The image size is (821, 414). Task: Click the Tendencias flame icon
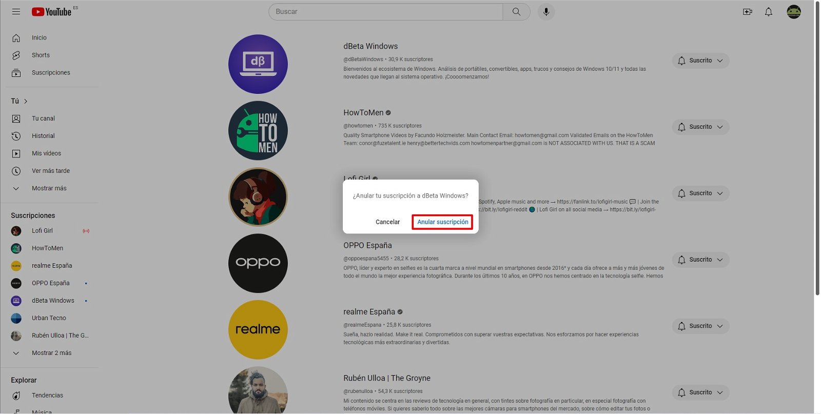tap(16, 396)
